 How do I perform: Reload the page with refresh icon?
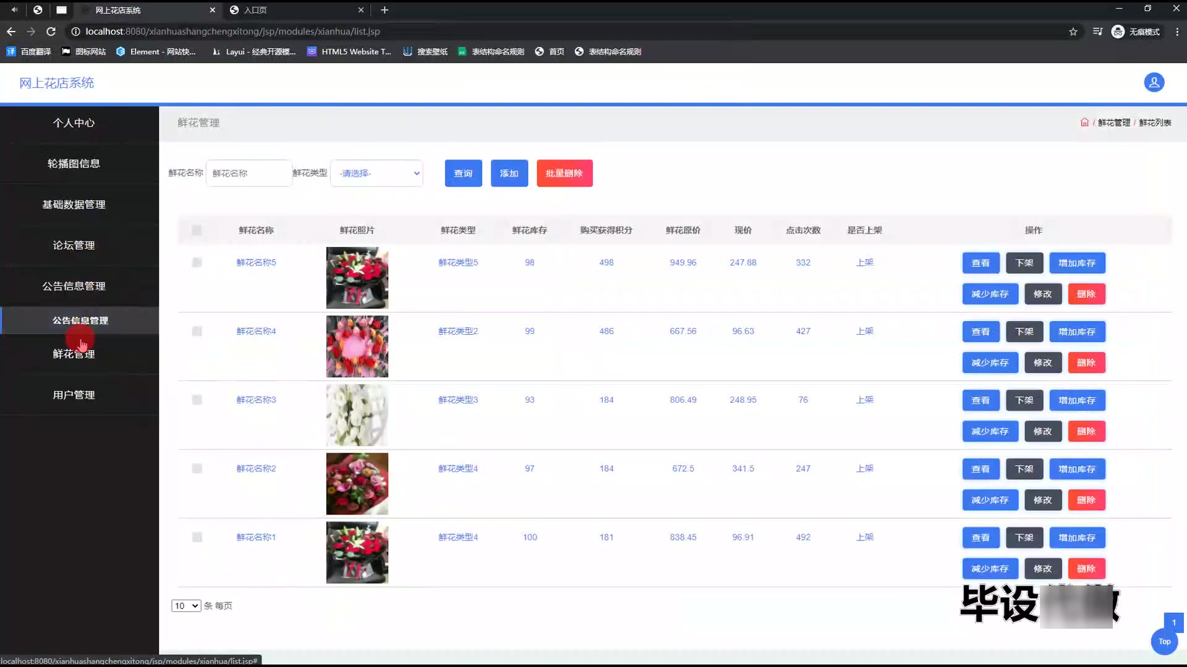(x=51, y=31)
